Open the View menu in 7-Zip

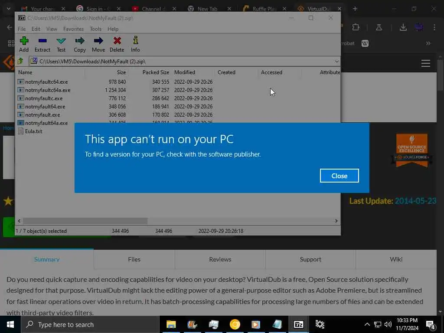[x=52, y=29]
